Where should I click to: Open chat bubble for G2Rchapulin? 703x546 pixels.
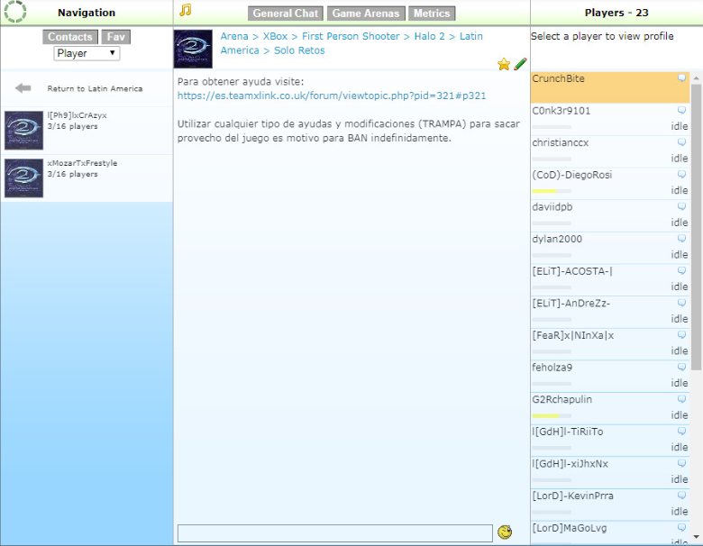[x=681, y=399]
